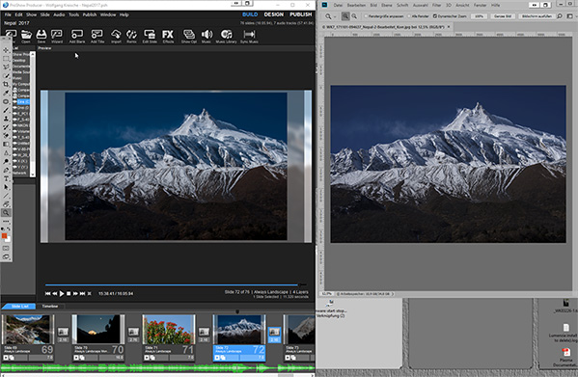The image size is (578, 377).
Task: Select the Brush tool in left toolbox
Action: click(x=6, y=110)
